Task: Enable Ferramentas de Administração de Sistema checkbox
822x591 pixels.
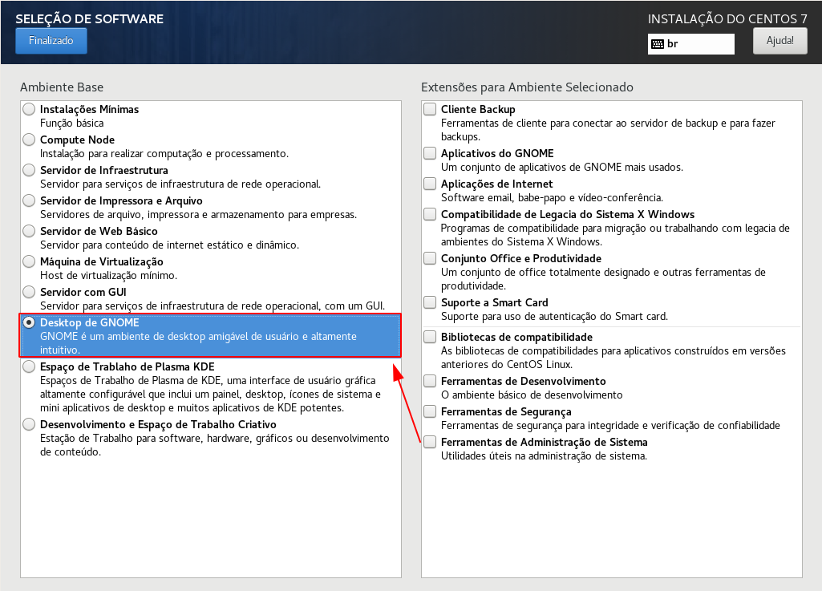Action: click(430, 442)
